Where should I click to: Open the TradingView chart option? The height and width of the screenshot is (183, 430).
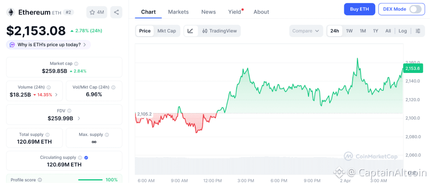tap(220, 31)
